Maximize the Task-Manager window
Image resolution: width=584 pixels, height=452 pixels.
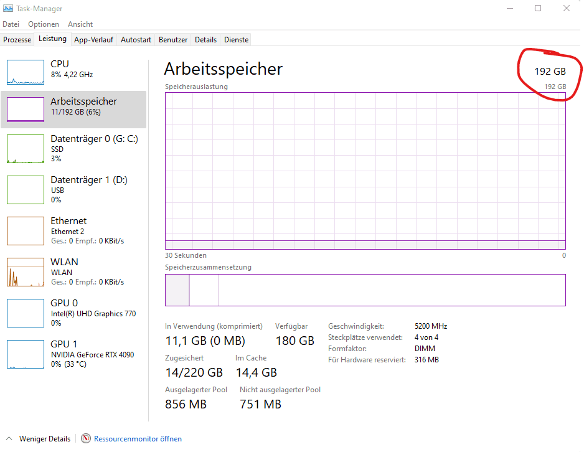click(x=538, y=8)
